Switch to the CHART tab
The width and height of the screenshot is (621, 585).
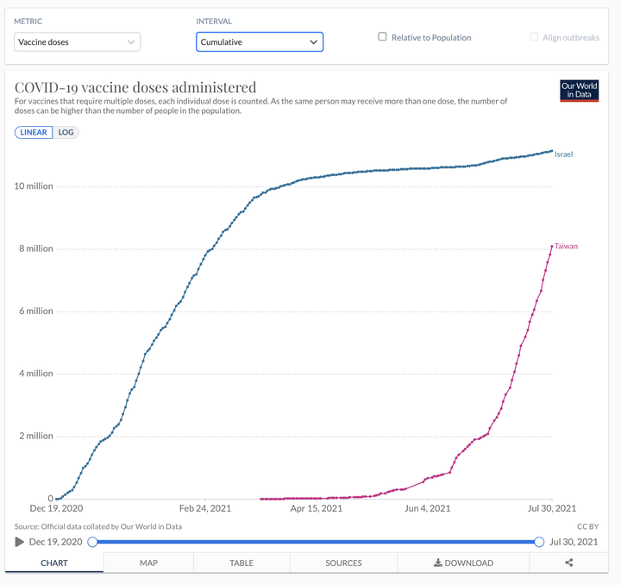click(x=54, y=563)
